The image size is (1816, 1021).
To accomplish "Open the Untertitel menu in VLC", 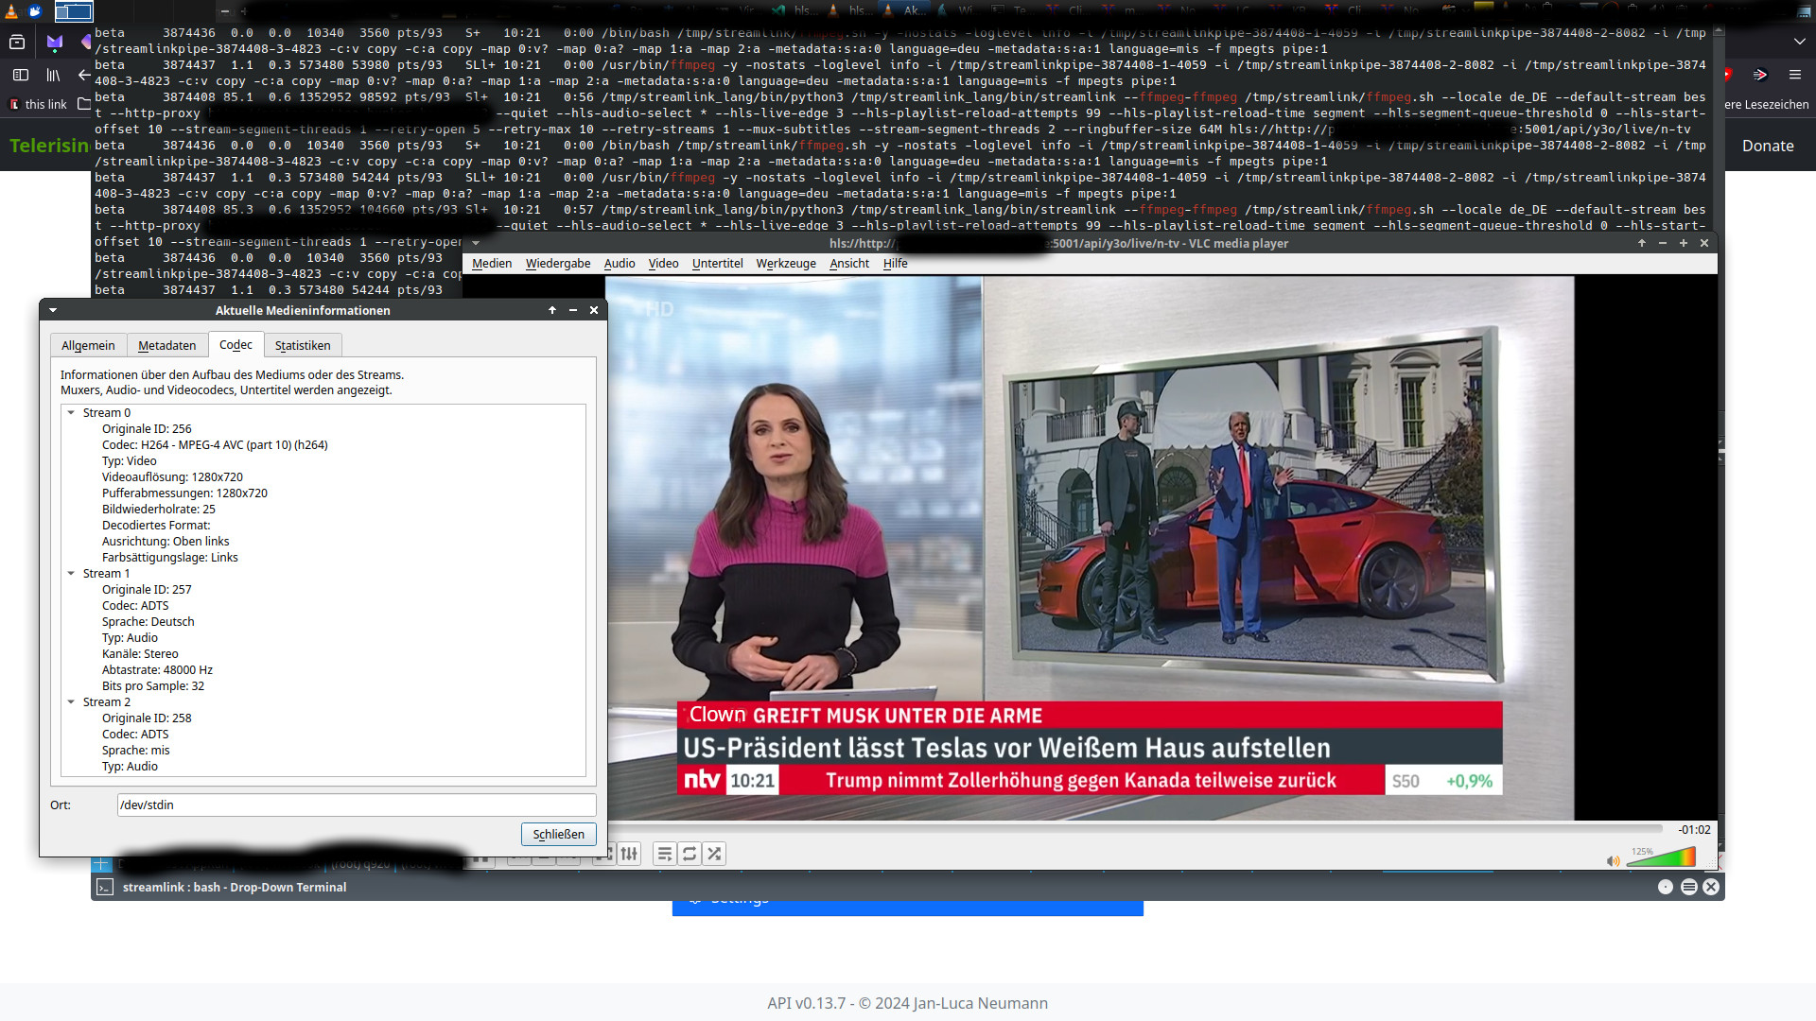I will click(717, 264).
